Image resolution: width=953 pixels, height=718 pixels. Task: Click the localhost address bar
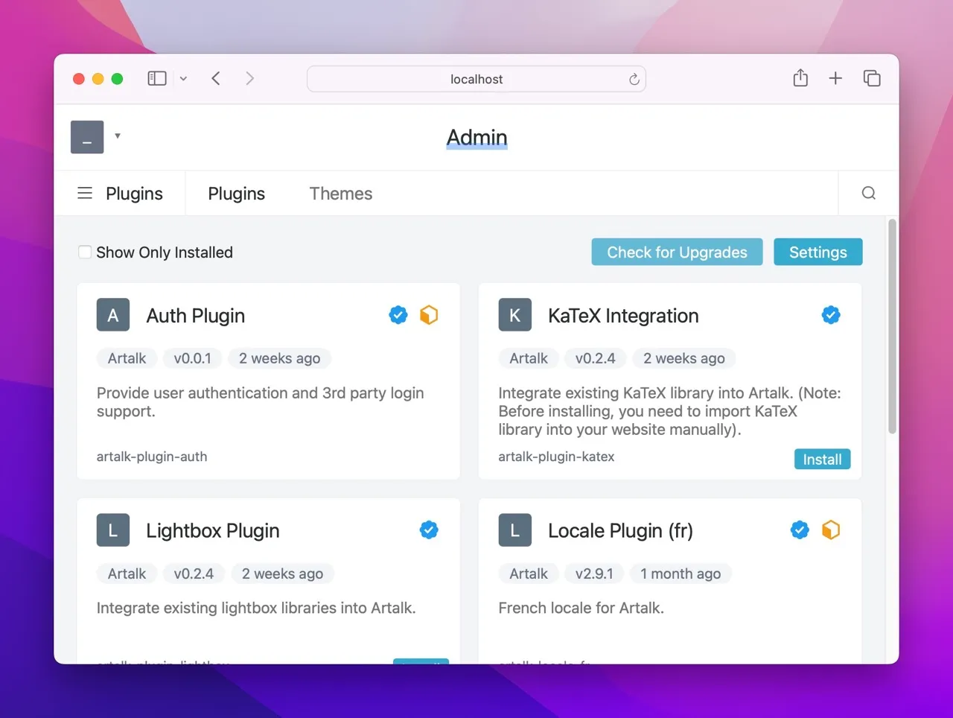click(x=476, y=79)
